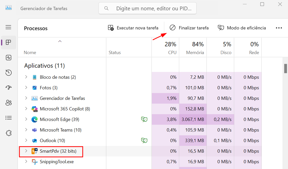Open Startup apps sidebar icon
This screenshot has width=288, height=169.
[9, 88]
